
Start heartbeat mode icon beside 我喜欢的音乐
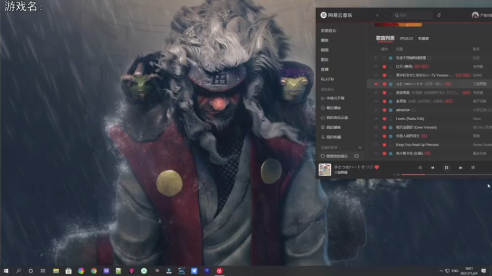point(357,156)
